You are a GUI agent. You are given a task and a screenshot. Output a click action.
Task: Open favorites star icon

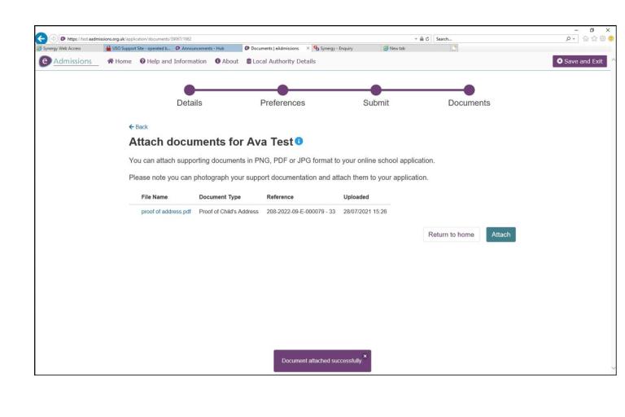tap(594, 39)
